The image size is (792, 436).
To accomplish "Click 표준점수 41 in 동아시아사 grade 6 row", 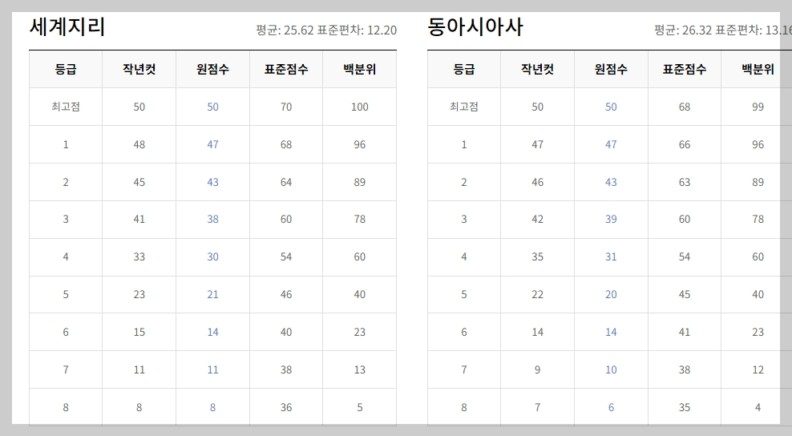I will (x=685, y=333).
